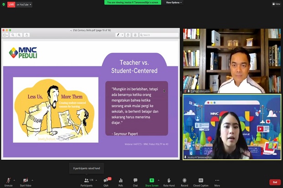Expand video options arrow beside Start Video
This screenshot has height=188, width=283.
pos(32,180)
